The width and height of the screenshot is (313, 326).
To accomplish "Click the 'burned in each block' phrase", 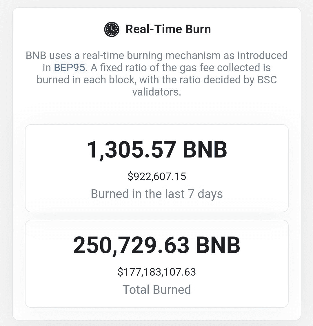I will tap(86, 80).
